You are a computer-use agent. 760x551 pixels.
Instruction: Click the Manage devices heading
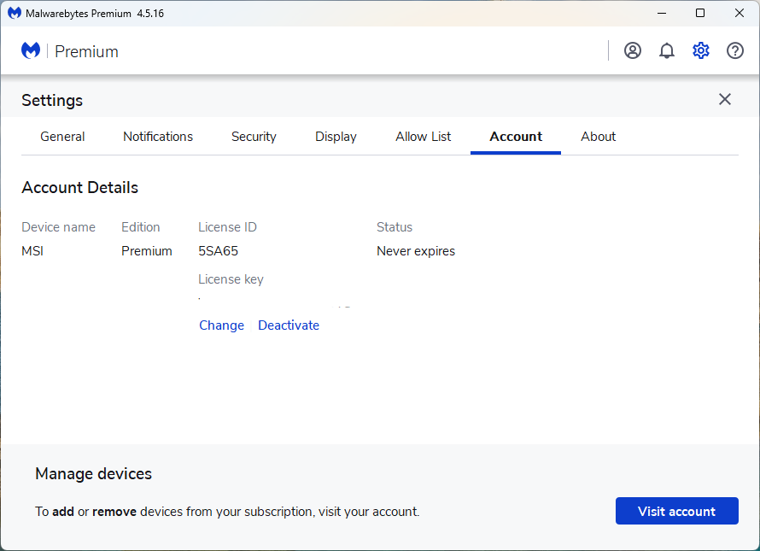point(94,473)
